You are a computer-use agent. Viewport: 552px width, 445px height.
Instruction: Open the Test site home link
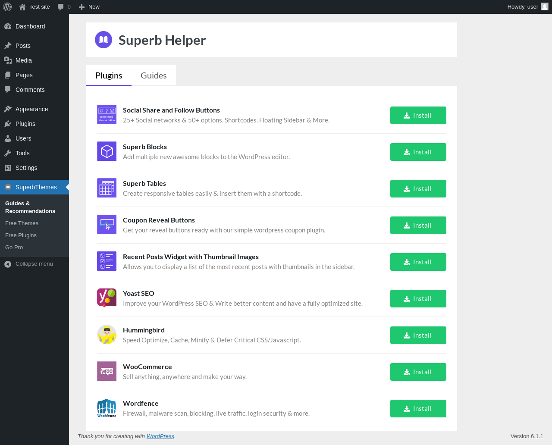(34, 7)
